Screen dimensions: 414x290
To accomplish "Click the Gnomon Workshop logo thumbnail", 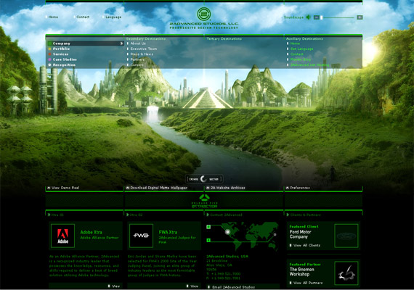I will coord(346,273).
